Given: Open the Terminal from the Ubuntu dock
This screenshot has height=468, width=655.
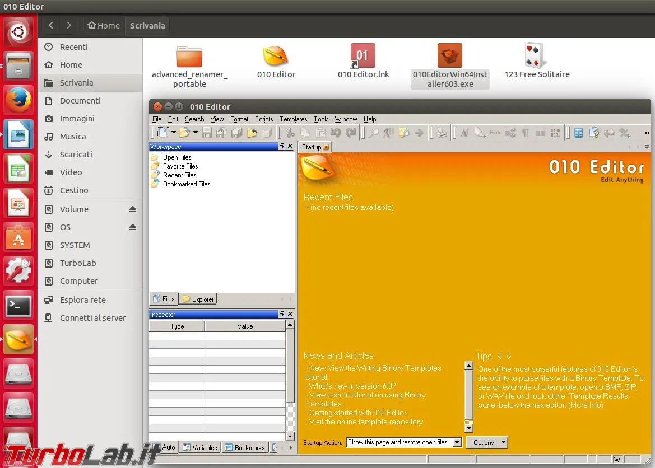Looking at the screenshot, I should click(18, 306).
